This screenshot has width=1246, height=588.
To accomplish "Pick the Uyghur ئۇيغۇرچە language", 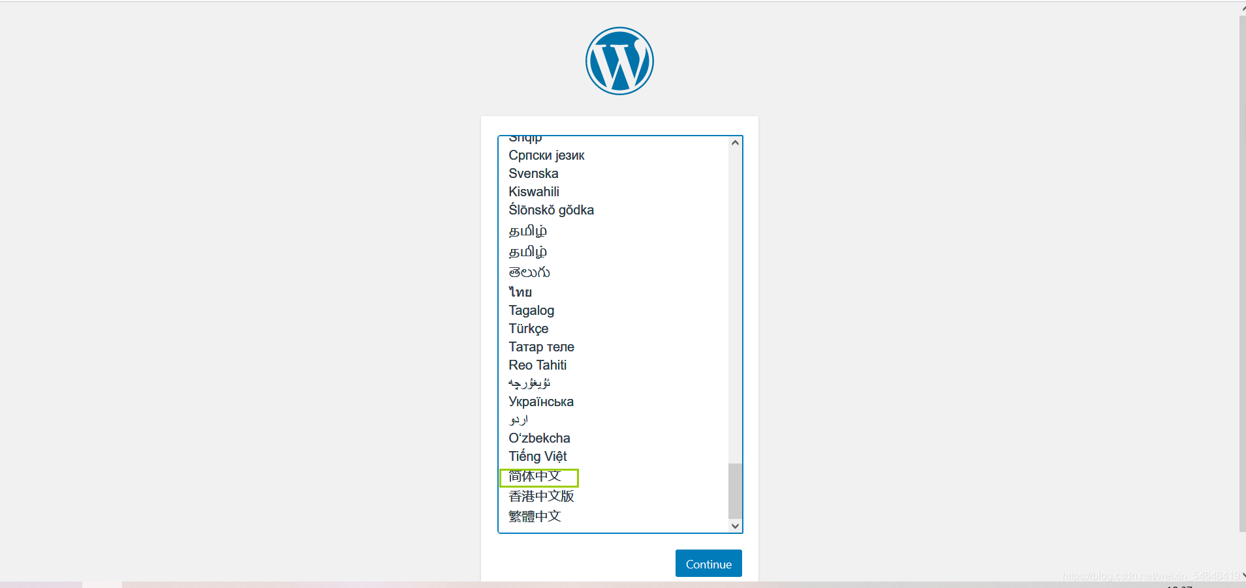I will [529, 383].
